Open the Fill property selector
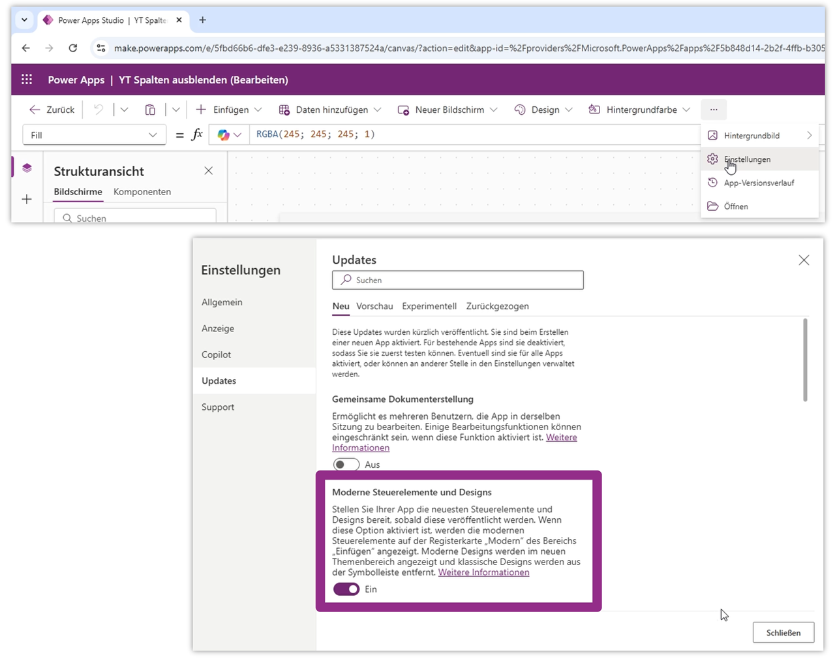The width and height of the screenshot is (835, 663). [94, 135]
